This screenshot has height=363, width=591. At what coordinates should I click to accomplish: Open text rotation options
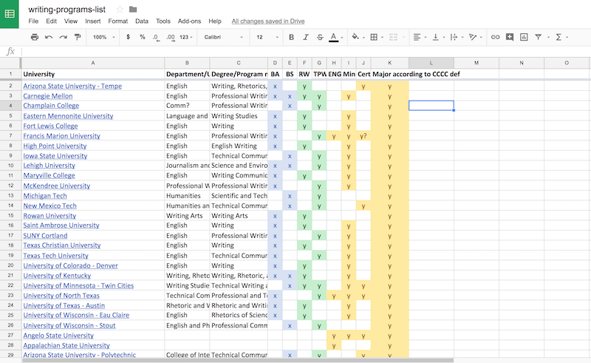[473, 37]
